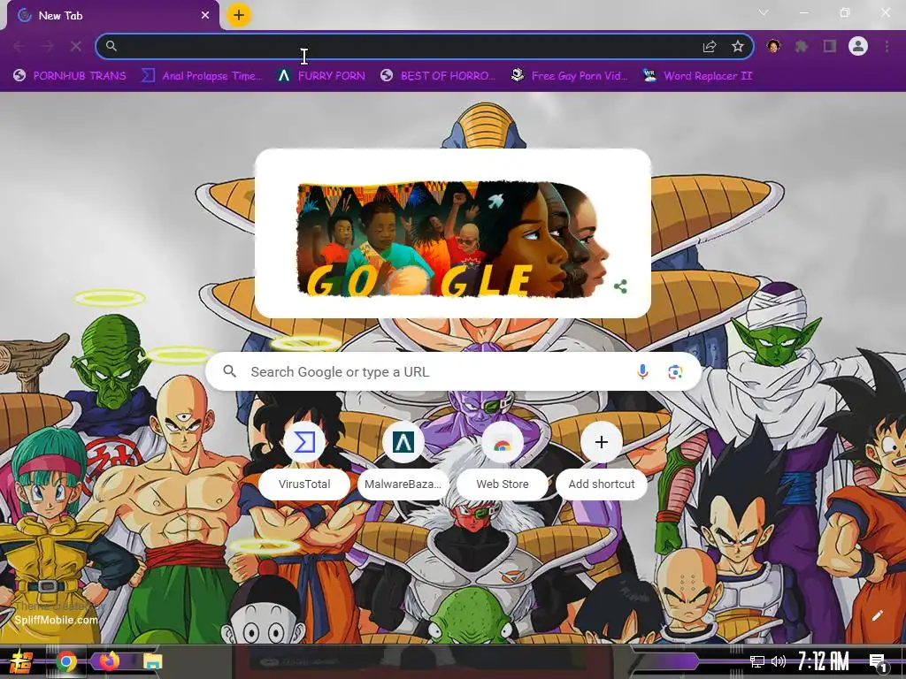906x679 pixels.
Task: Open the Start menu on the taskbar
Action: pyautogui.click(x=21, y=661)
